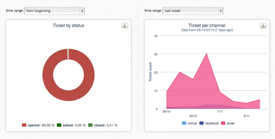Toggle the closed legend swatch
The width and height of the screenshot is (275, 139).
(x=90, y=125)
